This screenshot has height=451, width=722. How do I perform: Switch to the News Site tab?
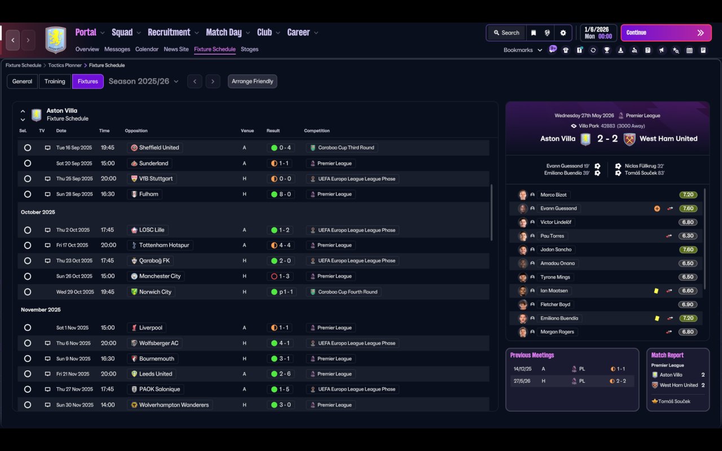pyautogui.click(x=176, y=49)
